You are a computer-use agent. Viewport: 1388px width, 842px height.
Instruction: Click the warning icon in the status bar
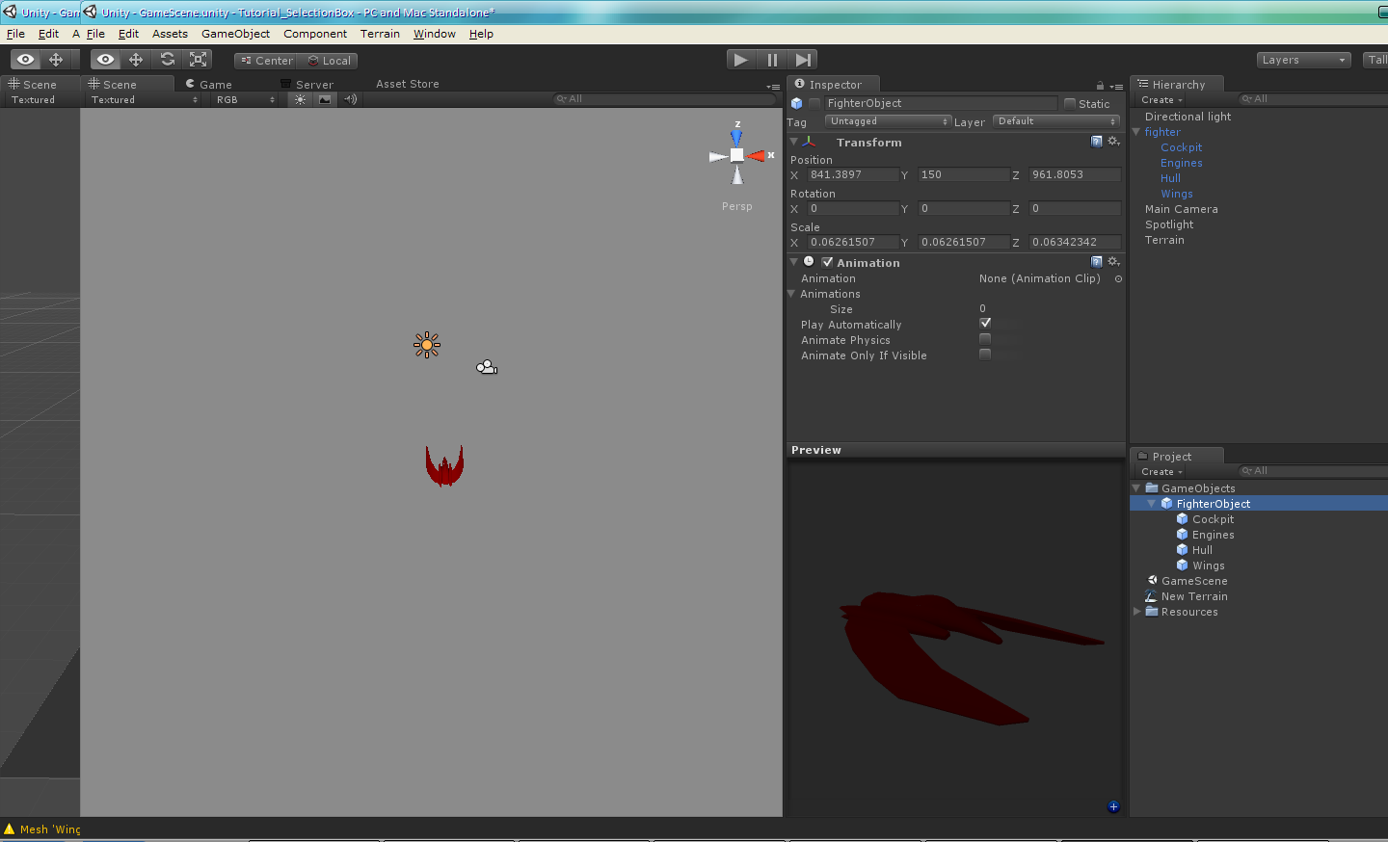(x=10, y=829)
